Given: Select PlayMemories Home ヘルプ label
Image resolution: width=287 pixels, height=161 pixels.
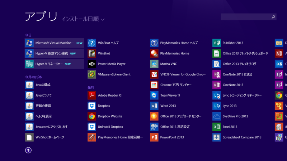Looking at the screenshot, I should coord(179,43).
